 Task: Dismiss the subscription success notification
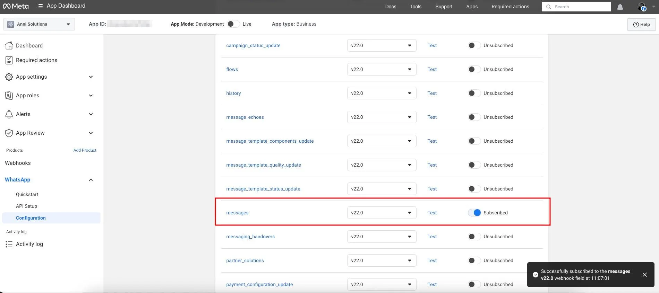click(645, 275)
